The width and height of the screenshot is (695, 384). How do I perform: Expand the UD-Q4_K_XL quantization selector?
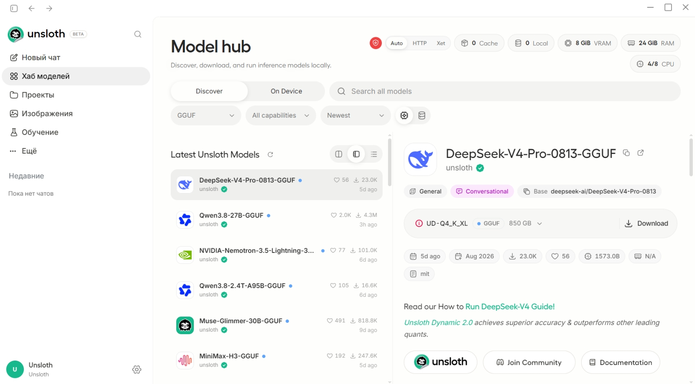pyautogui.click(x=539, y=223)
